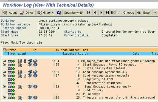Viewport: 158px width, 102px height.
Task: Click the graphic icon in row 1137
Action: pyautogui.click(x=20, y=76)
